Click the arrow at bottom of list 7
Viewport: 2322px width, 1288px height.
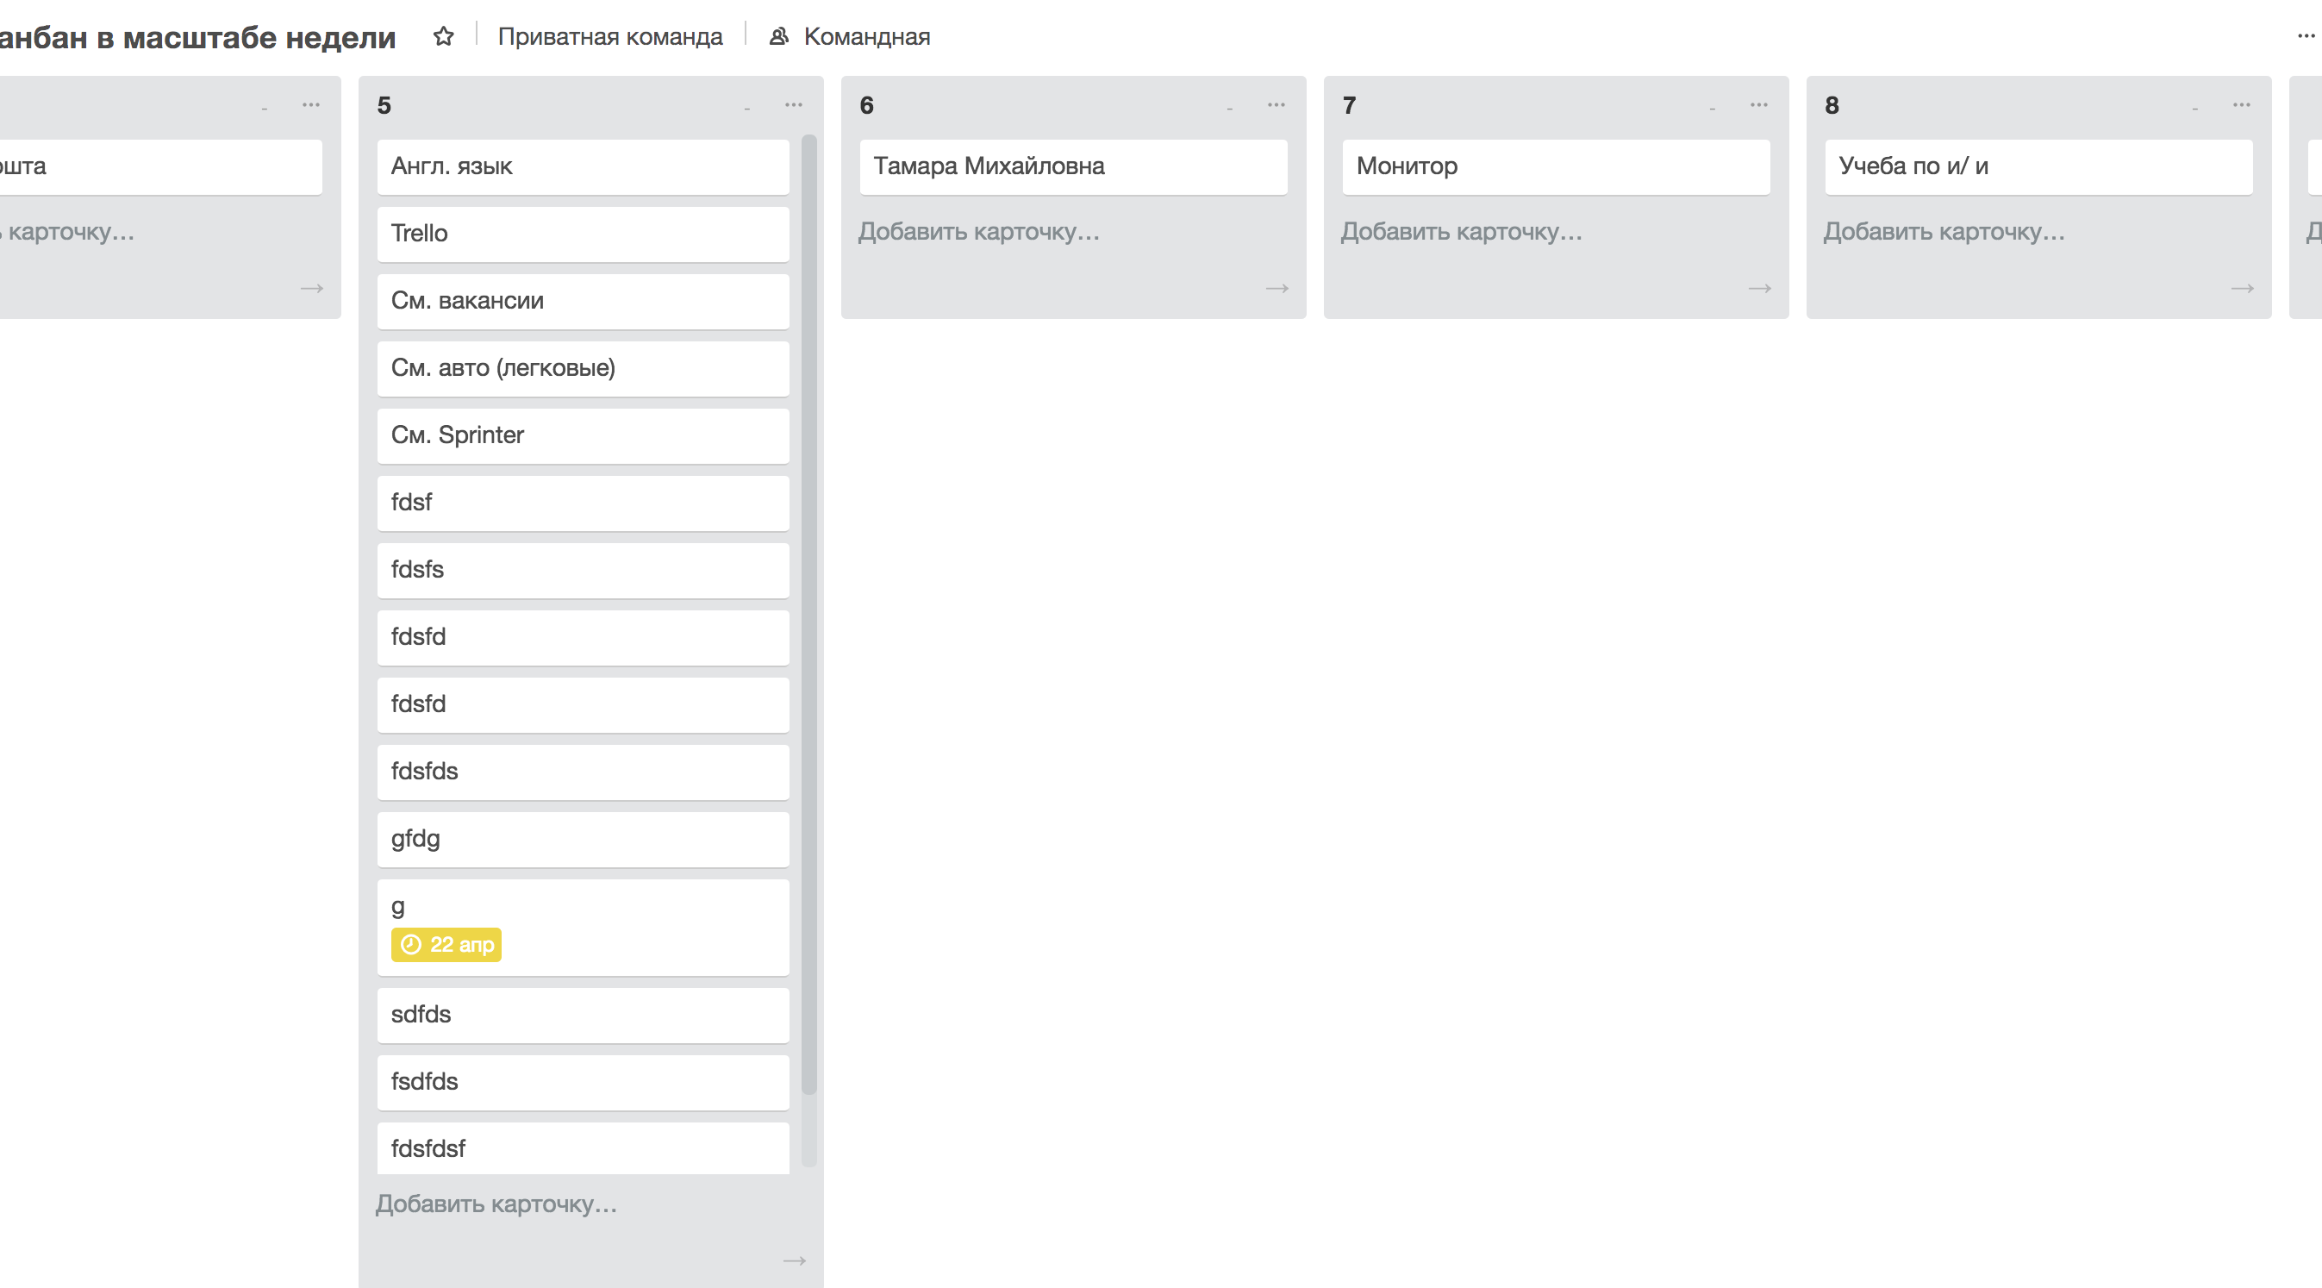tap(1759, 289)
